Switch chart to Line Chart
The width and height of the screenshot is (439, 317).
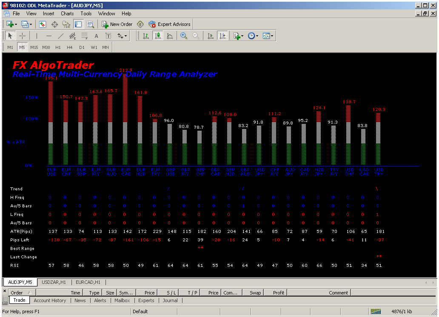click(170, 36)
